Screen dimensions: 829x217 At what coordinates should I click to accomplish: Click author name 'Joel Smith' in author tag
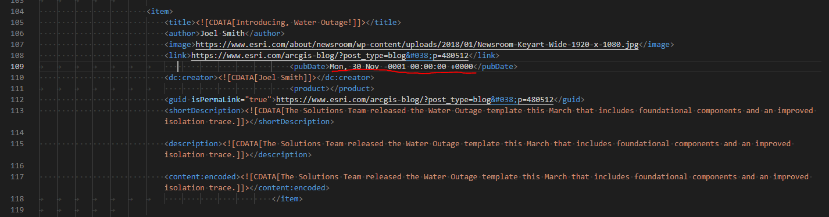(x=222, y=33)
